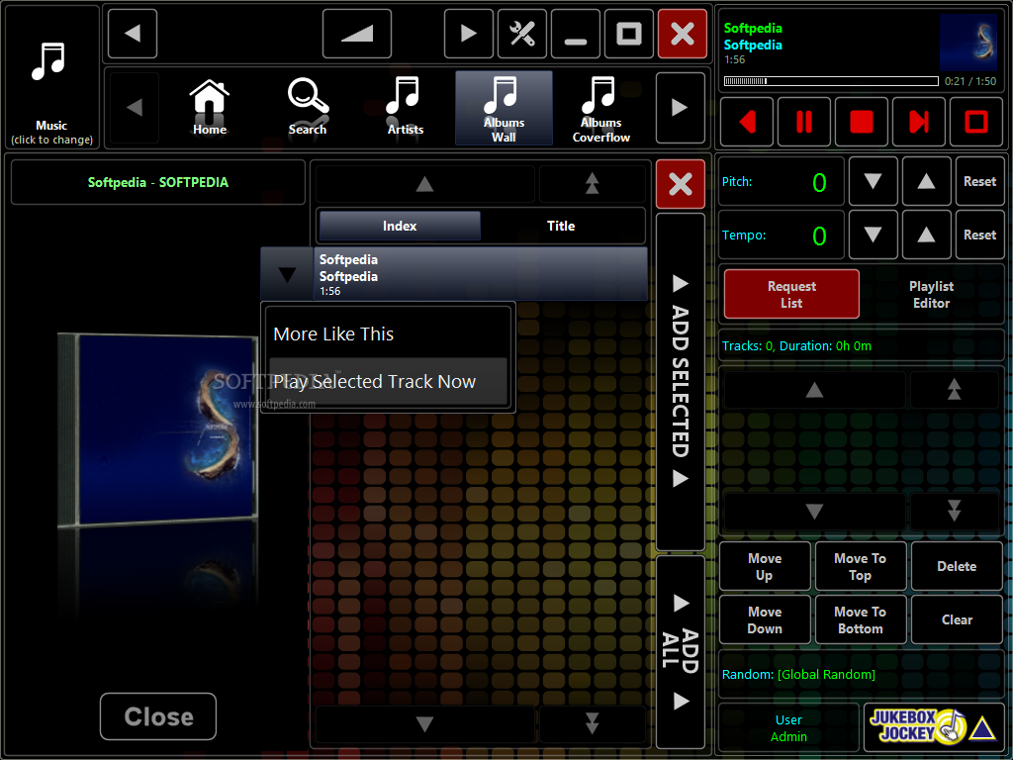Switch to Request List tab

[791, 295]
